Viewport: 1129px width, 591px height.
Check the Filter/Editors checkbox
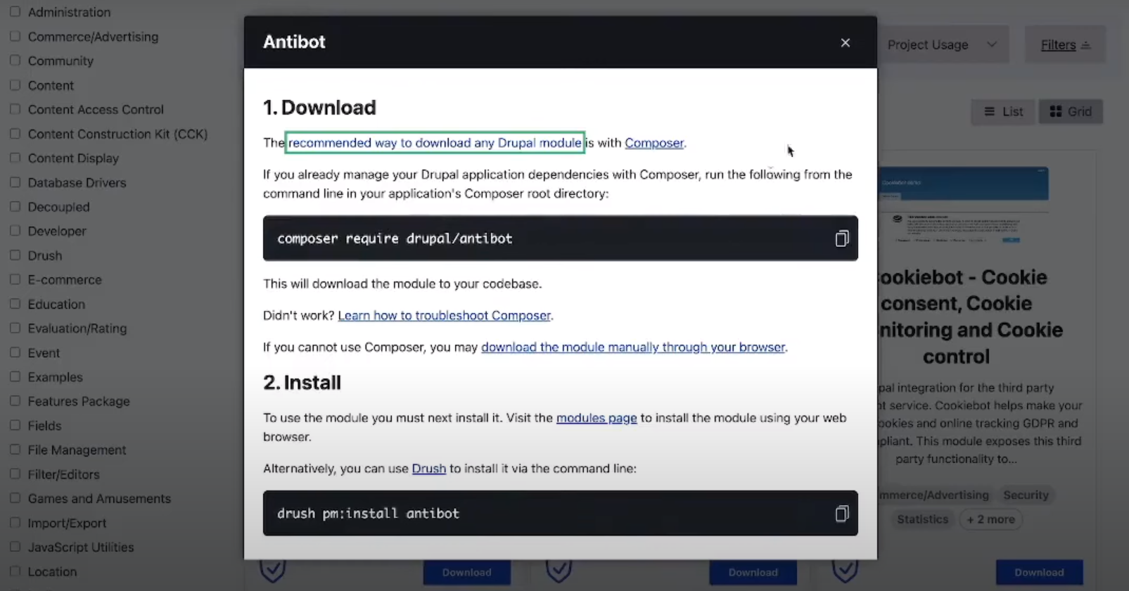click(15, 474)
